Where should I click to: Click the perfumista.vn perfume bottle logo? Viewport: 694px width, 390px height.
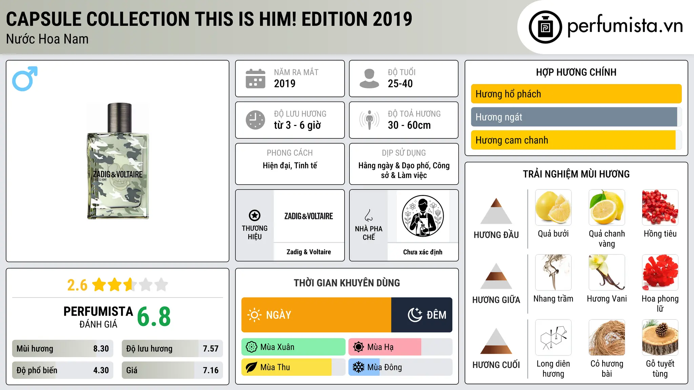(545, 27)
